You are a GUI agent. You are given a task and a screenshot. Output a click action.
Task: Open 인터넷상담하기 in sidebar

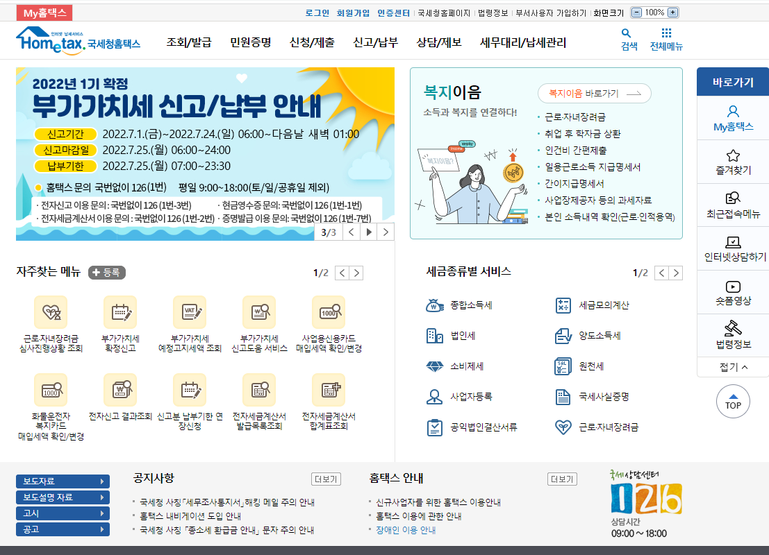coord(733,249)
